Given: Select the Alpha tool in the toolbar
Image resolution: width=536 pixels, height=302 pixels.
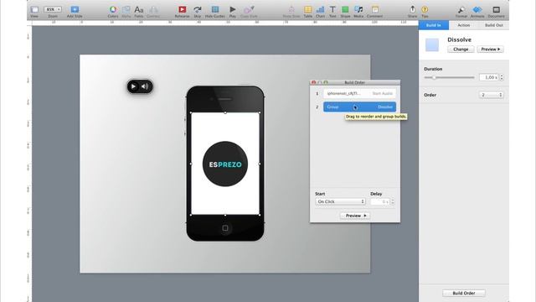Looking at the screenshot, I should coord(126,11).
